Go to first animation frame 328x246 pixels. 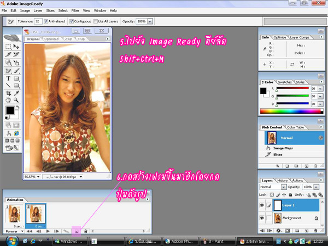[30, 231]
